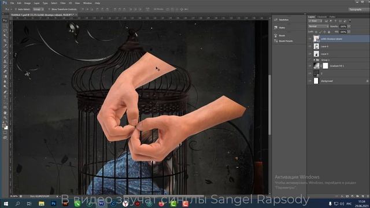Screen dimensions: 370x208
Task: Click foreground color swatch
Action: 4,126
